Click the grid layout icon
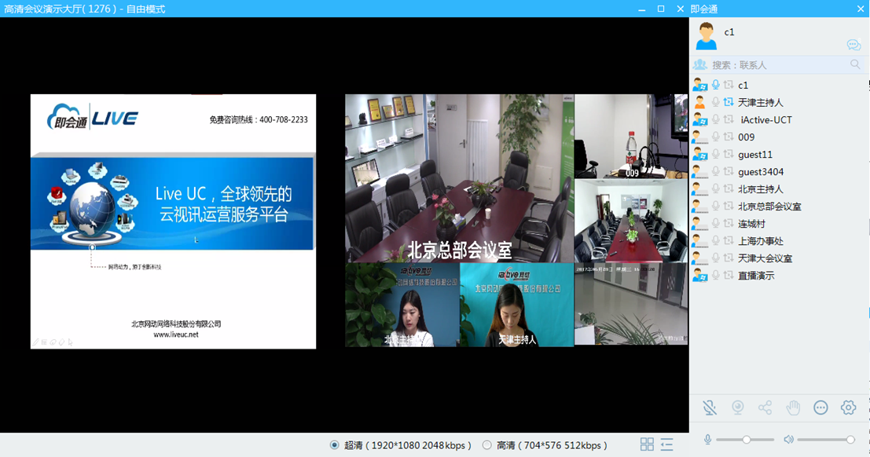Viewport: 870px width, 457px height. (647, 444)
